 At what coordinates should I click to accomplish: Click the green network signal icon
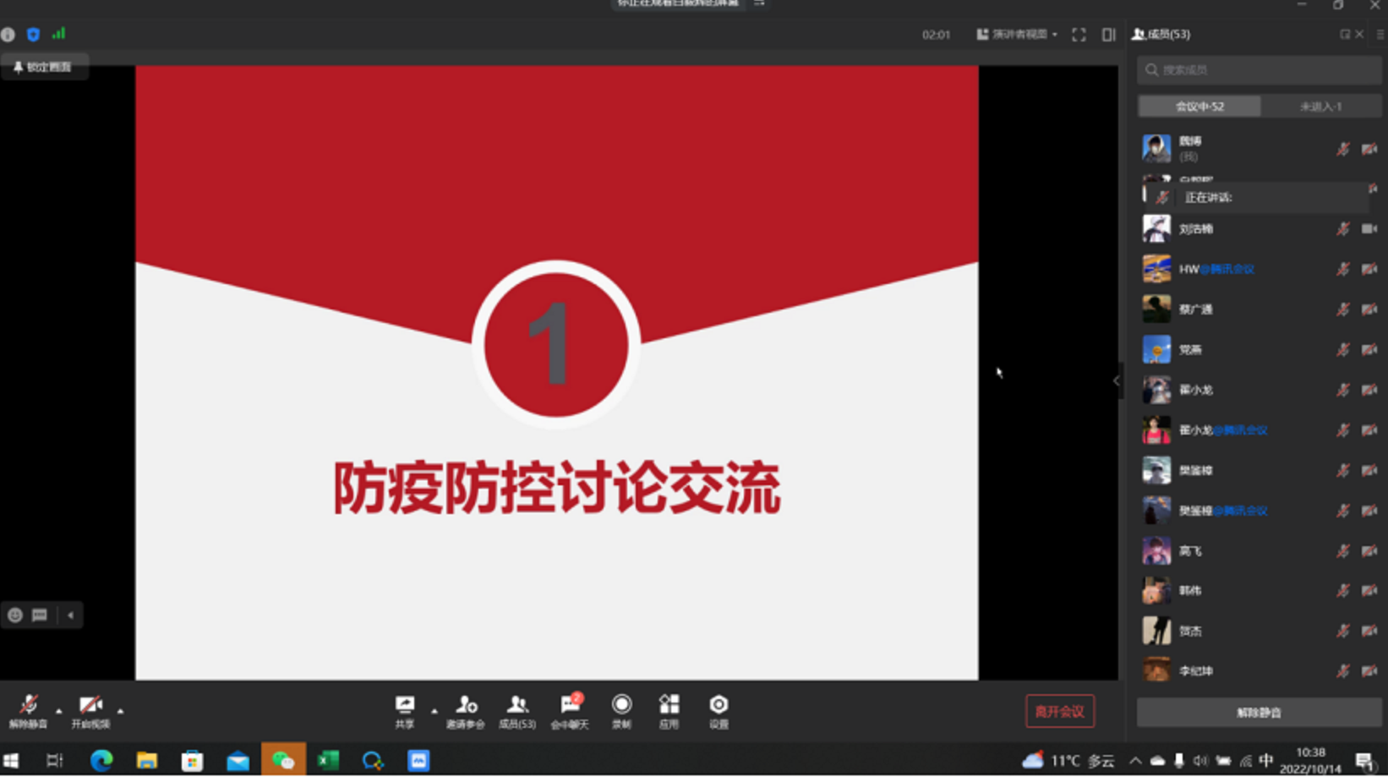pos(58,34)
